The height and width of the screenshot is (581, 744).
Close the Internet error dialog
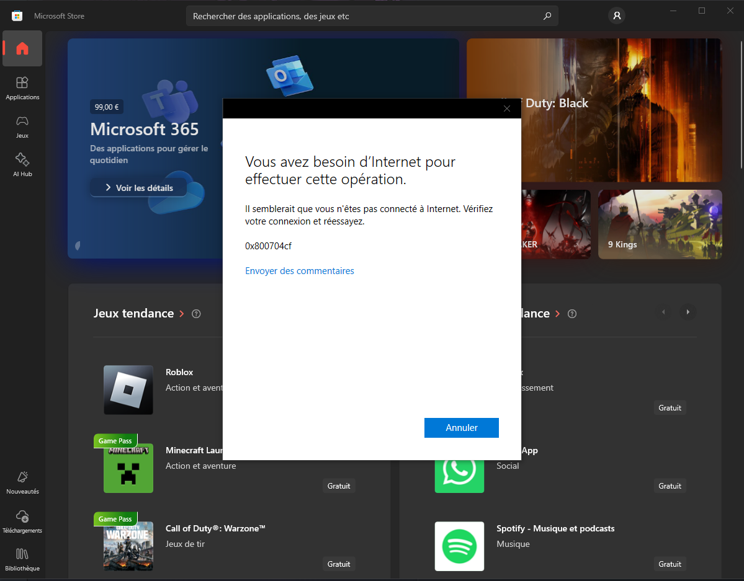pos(507,109)
